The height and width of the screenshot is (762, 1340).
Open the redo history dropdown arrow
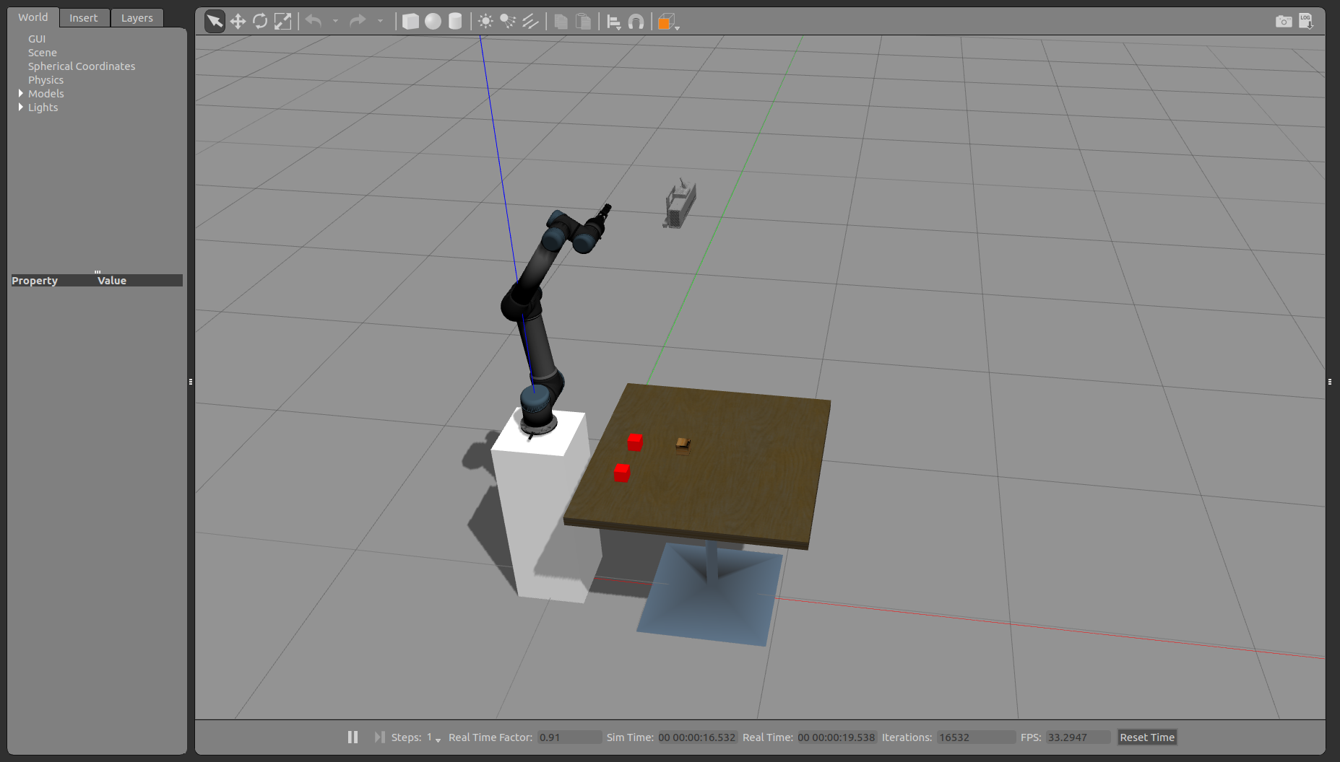point(380,22)
